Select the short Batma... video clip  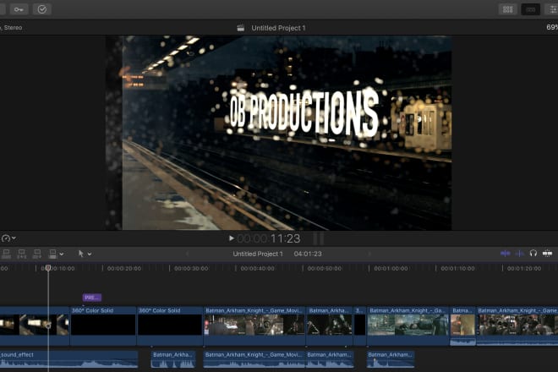(x=463, y=325)
